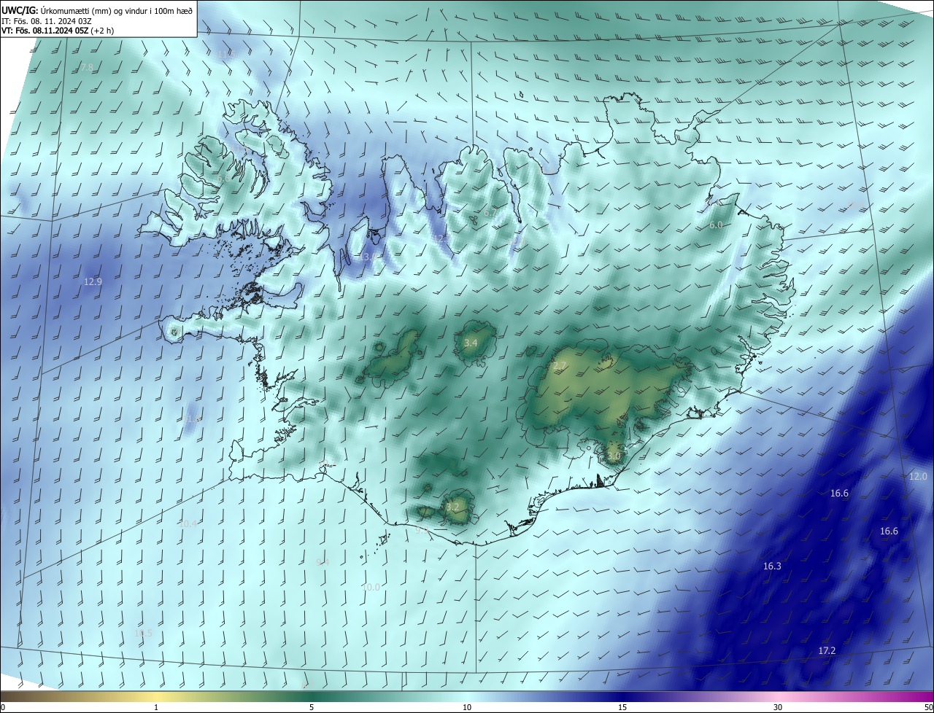Click the 3.4 value on Hofsjökull glacier

click(x=471, y=343)
